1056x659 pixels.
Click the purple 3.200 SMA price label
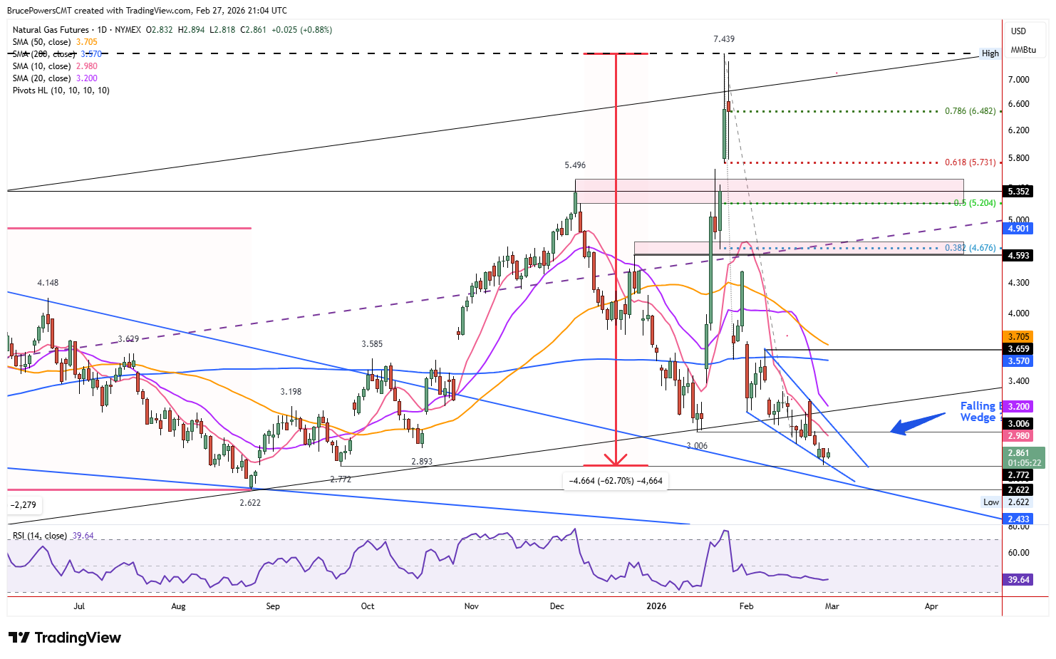[x=1018, y=406]
